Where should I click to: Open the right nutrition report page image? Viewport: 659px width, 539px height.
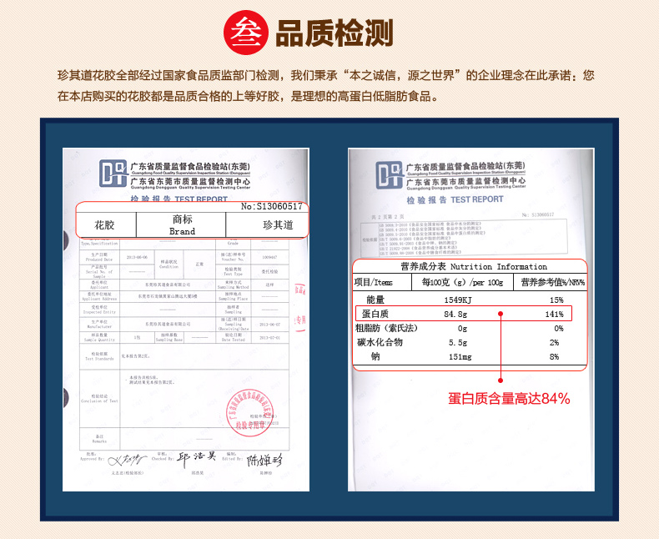pos(471,320)
